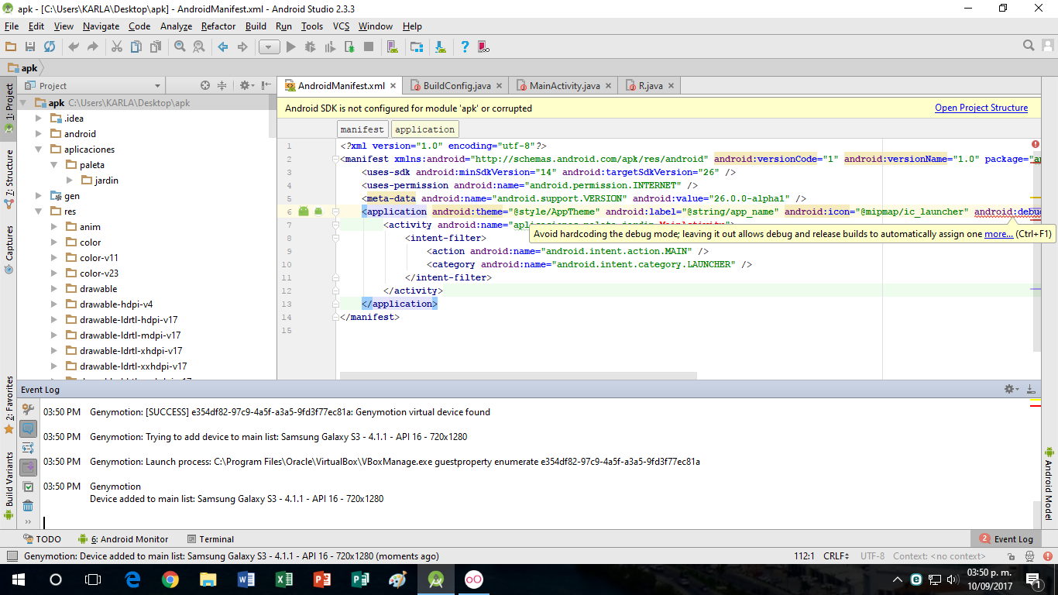This screenshot has height=595, width=1058.
Task: Toggle balloon notifications in Event Log
Action: [x=28, y=428]
